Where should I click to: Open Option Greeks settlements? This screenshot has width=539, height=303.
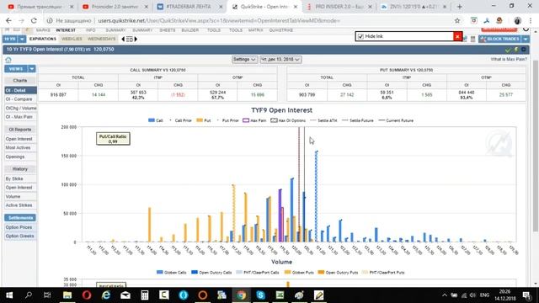coord(20,236)
